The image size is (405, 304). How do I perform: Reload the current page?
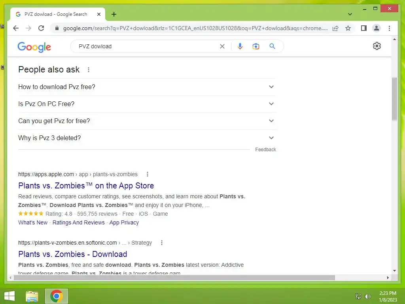coord(41,28)
